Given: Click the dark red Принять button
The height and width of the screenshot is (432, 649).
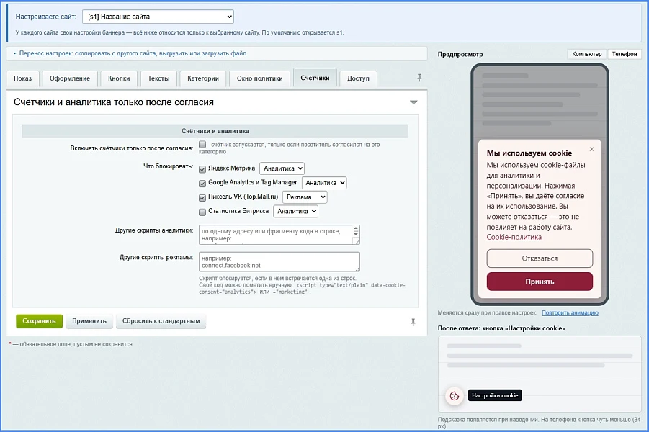Looking at the screenshot, I should 540,282.
